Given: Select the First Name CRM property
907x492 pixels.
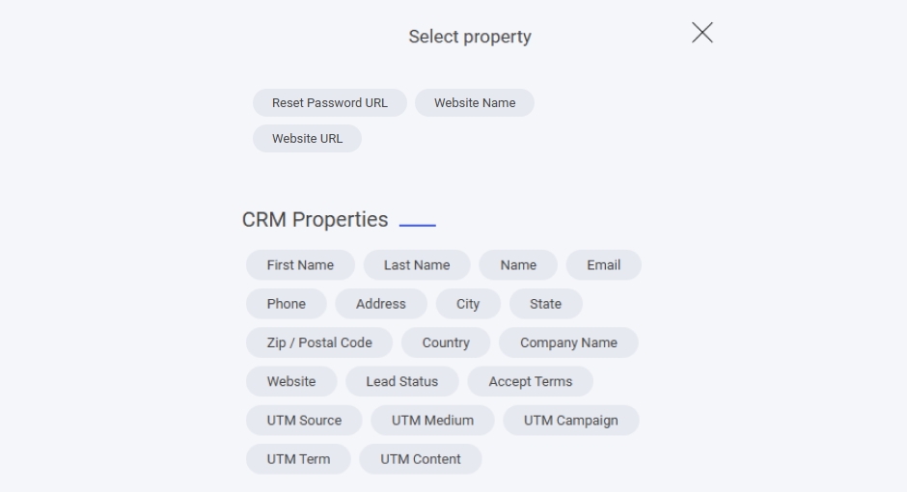Looking at the screenshot, I should [300, 265].
